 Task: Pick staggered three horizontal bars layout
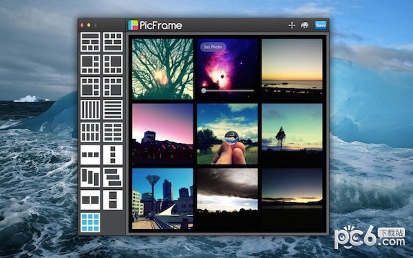point(113,178)
